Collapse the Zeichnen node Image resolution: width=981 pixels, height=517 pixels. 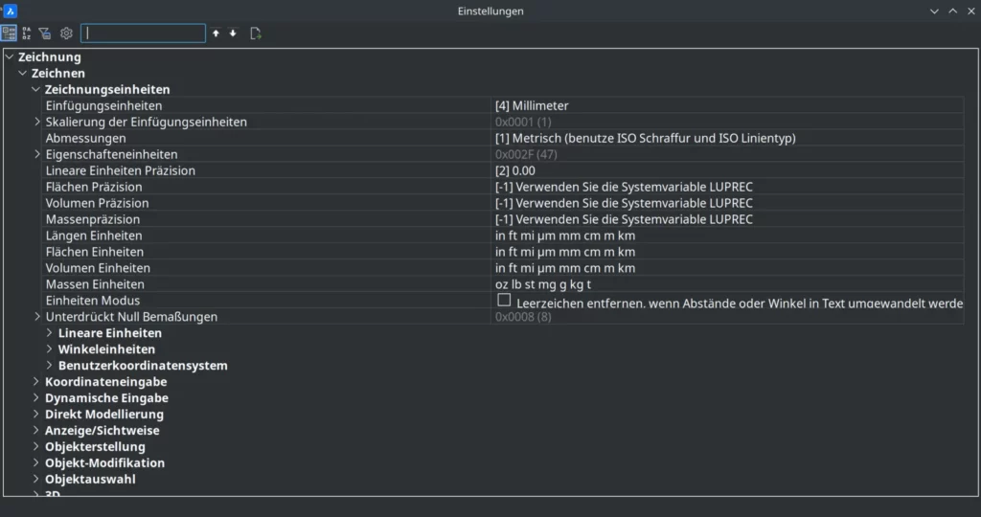point(23,73)
